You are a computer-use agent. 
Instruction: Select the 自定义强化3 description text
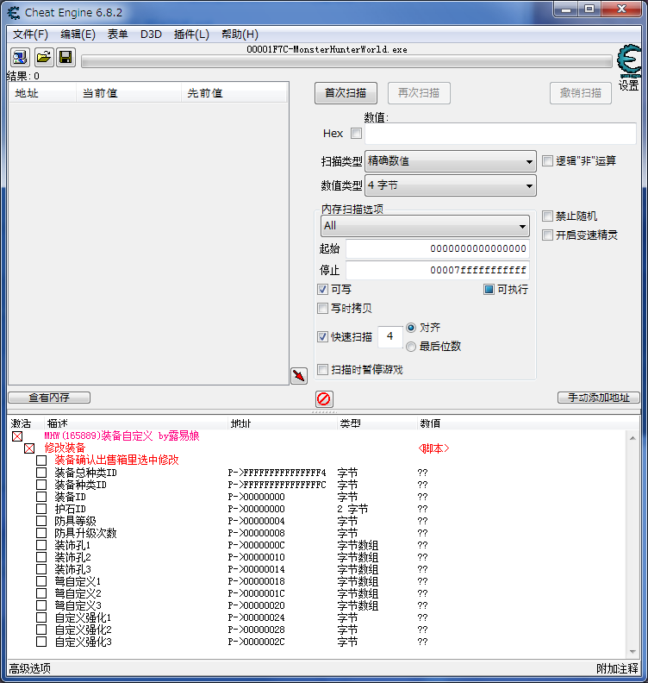pos(83,642)
